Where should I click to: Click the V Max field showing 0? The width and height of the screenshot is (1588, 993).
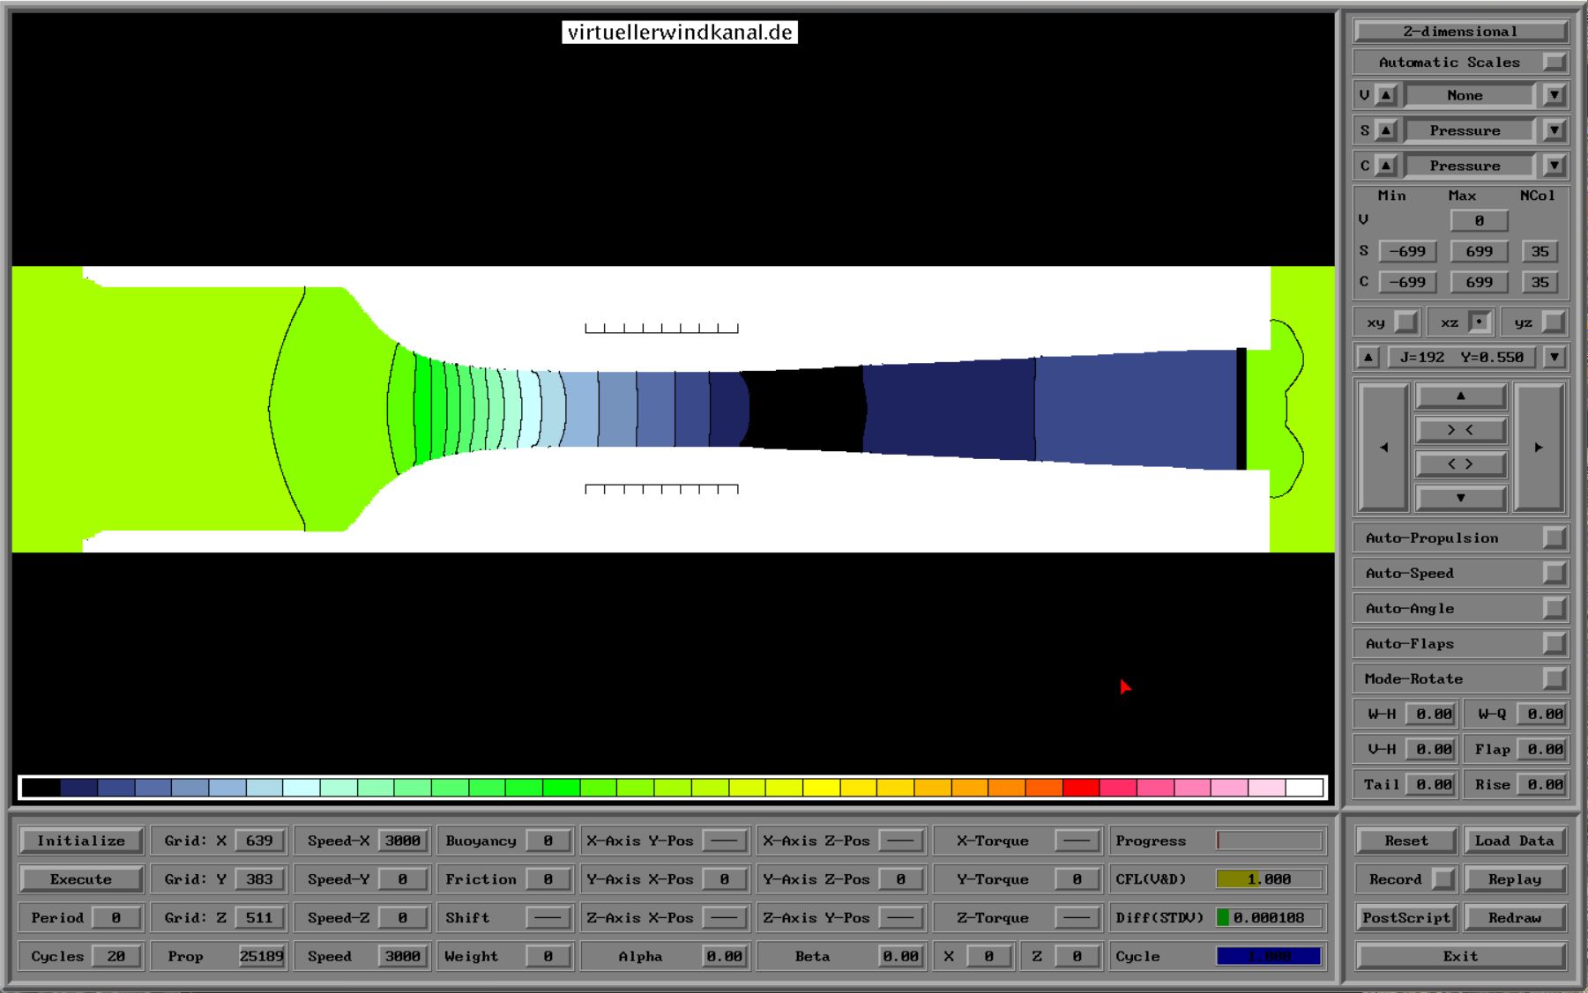[1480, 220]
